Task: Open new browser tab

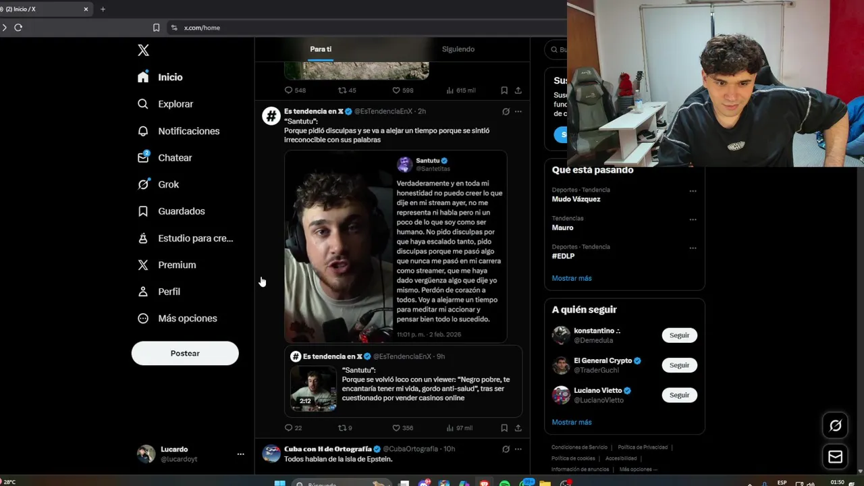Action: (x=103, y=9)
